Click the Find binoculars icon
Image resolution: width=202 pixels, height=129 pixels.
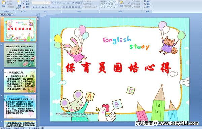pyautogui.click(x=147, y=1)
